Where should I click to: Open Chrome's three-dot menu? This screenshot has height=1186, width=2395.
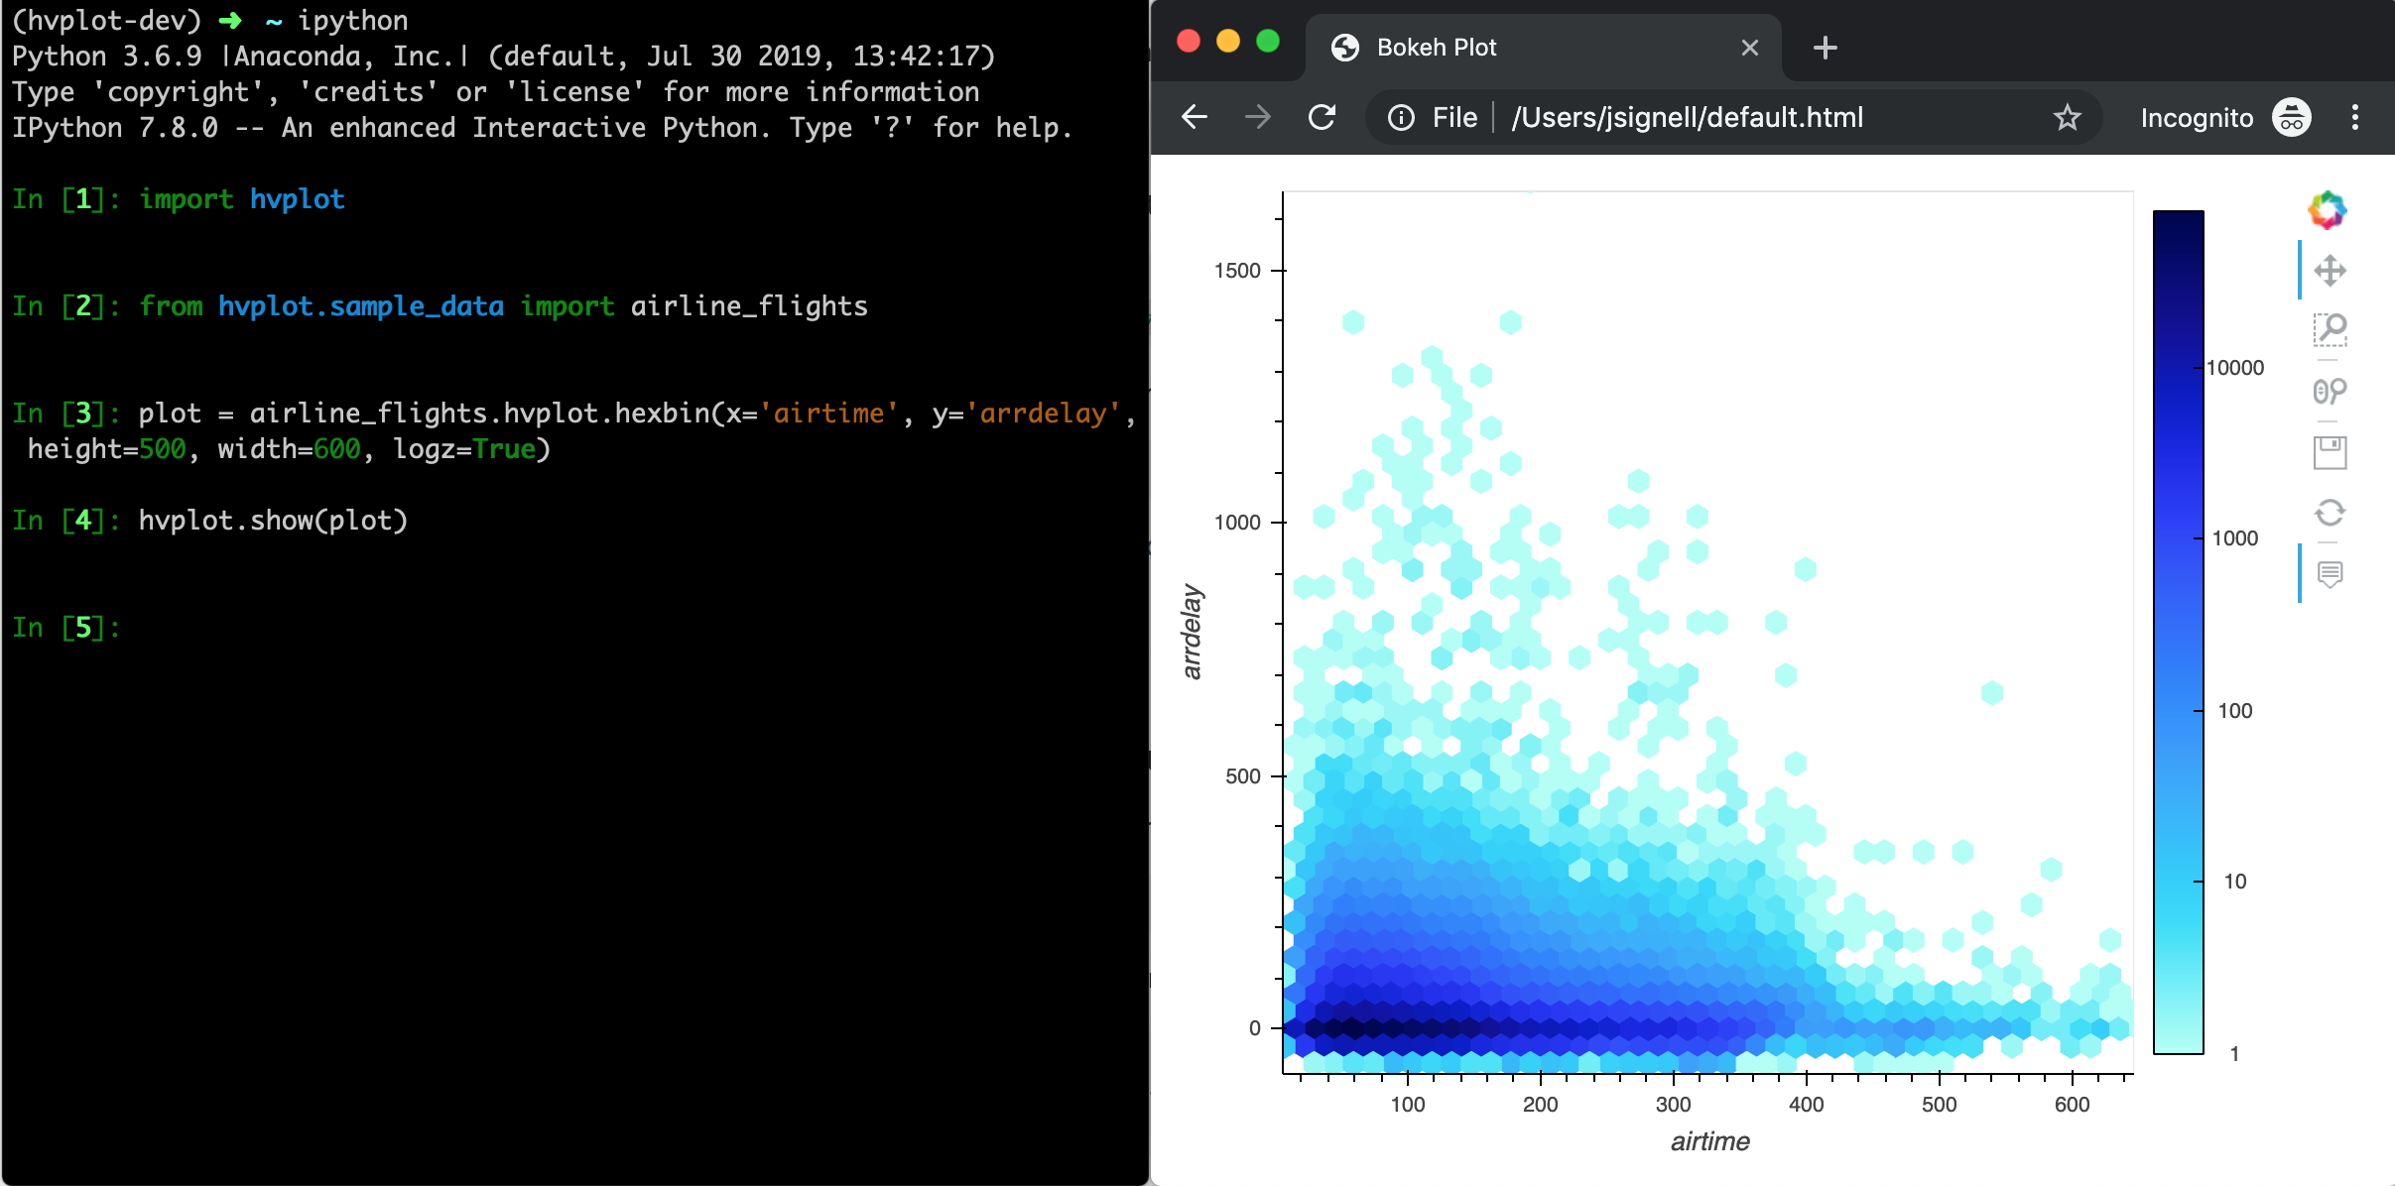point(2354,118)
